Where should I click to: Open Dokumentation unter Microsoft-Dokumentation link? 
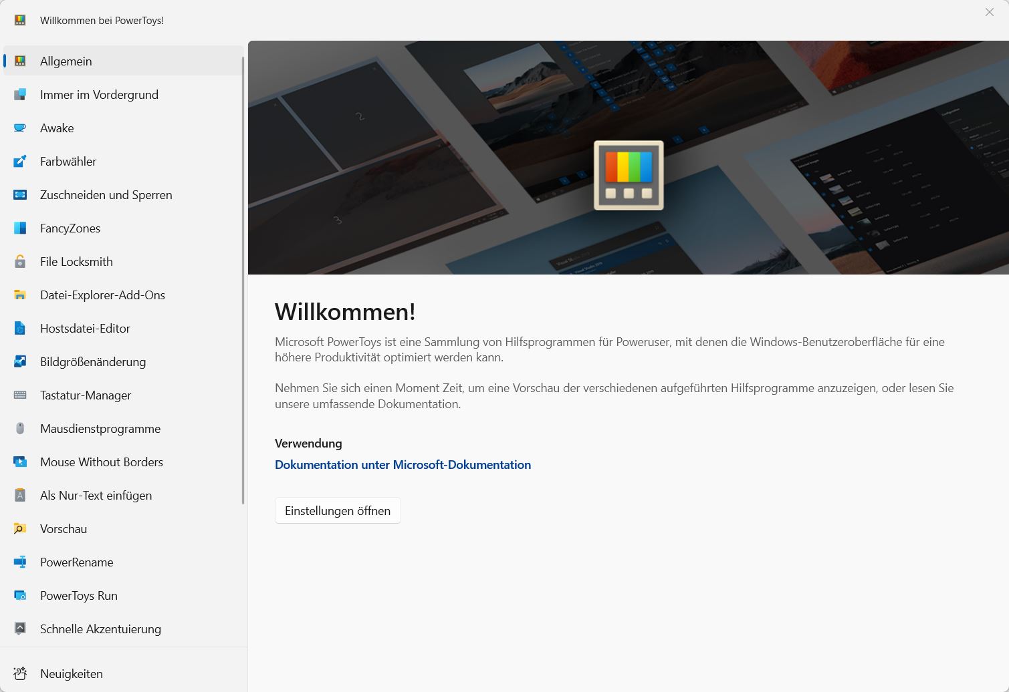403,465
